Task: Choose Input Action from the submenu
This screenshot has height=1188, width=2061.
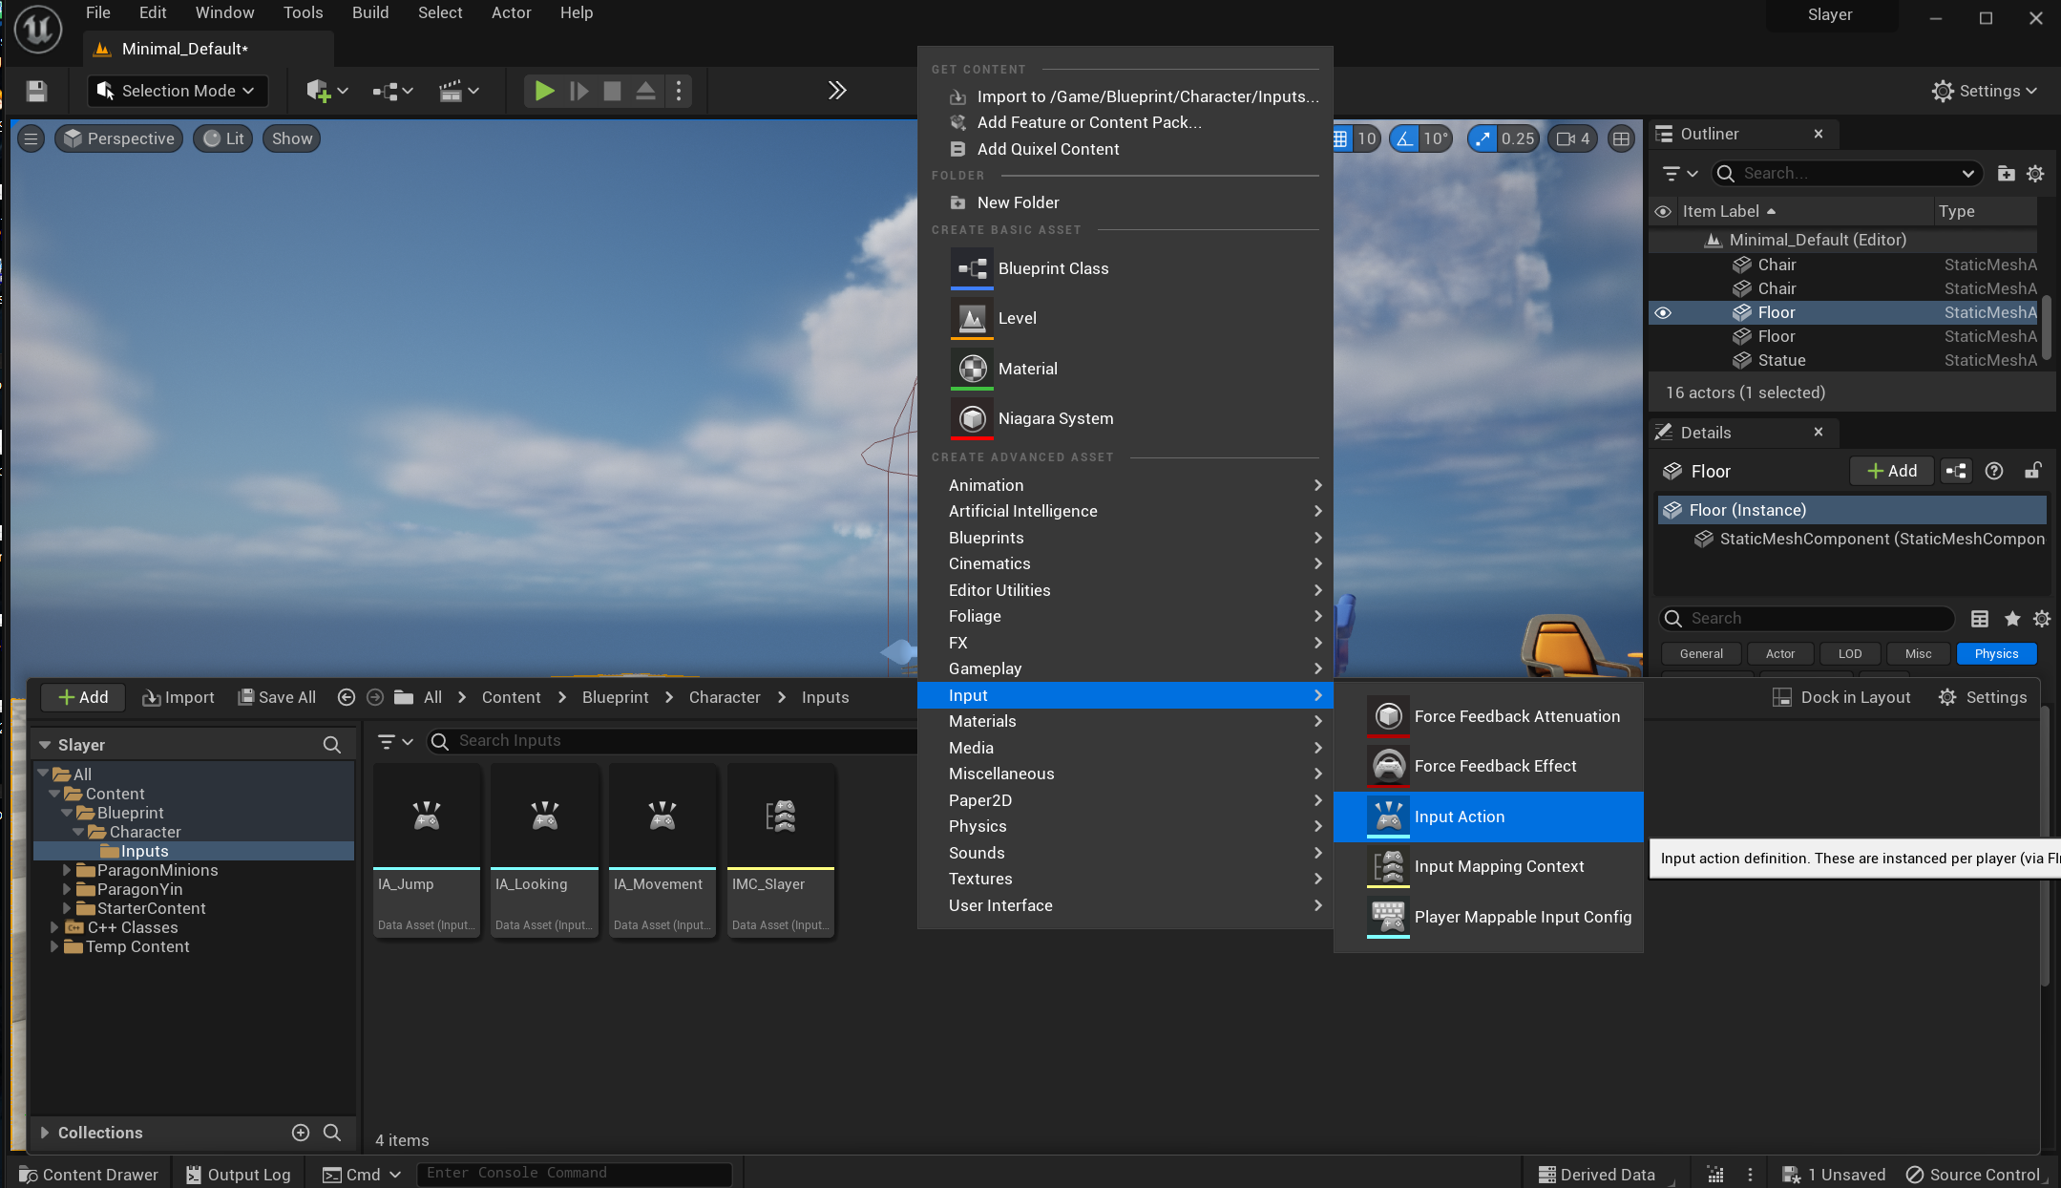Action: (x=1459, y=817)
